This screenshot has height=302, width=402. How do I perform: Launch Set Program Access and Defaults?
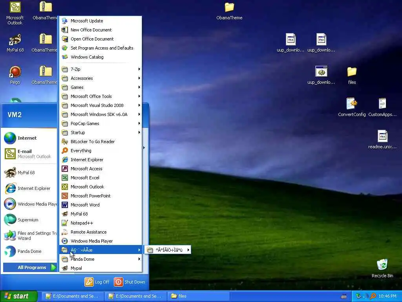pos(100,48)
